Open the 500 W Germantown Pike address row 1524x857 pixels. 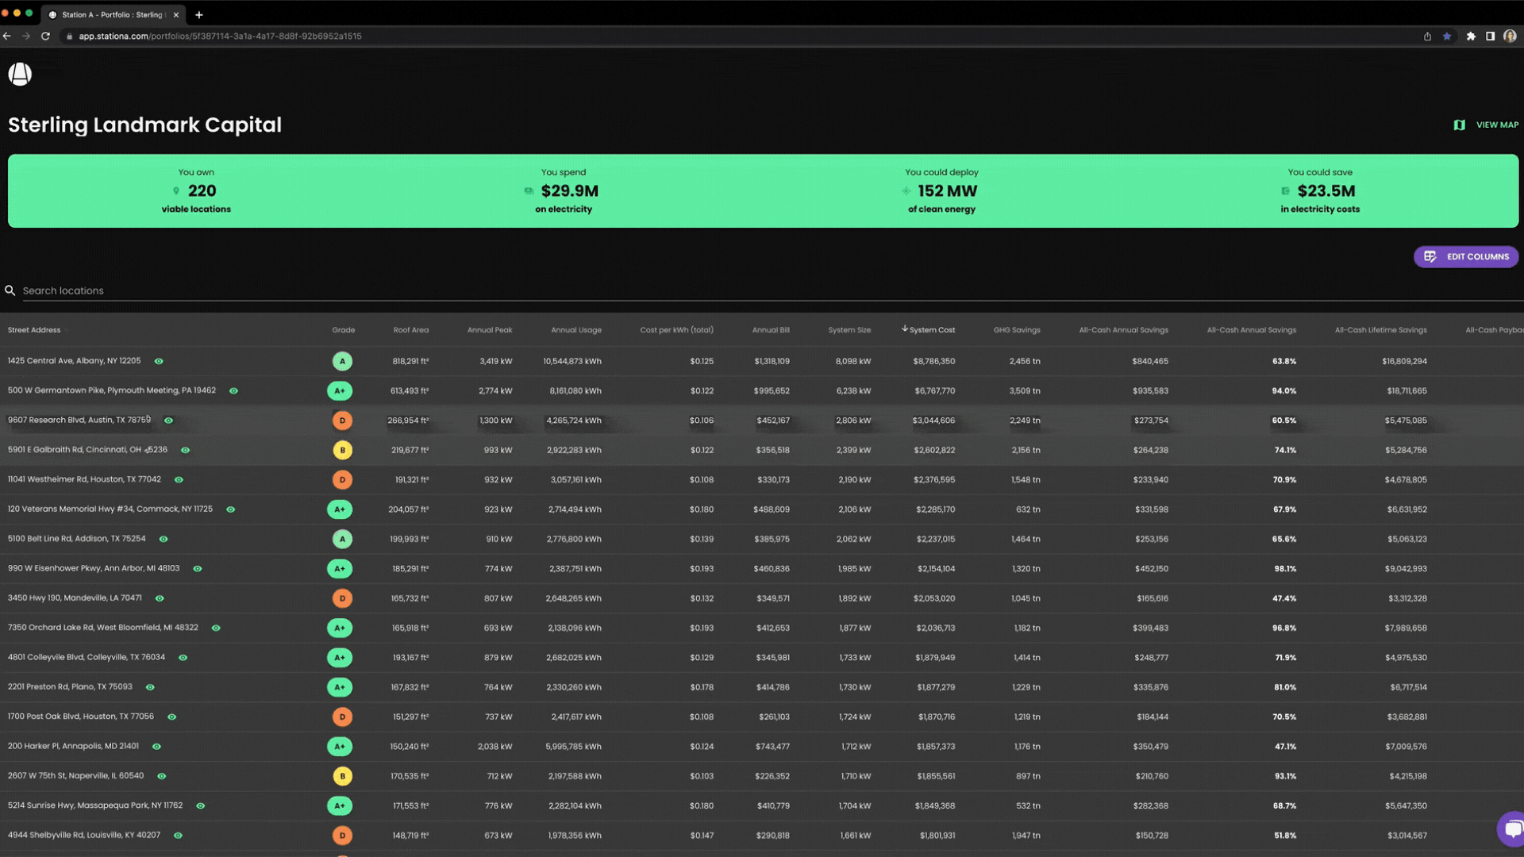click(111, 390)
